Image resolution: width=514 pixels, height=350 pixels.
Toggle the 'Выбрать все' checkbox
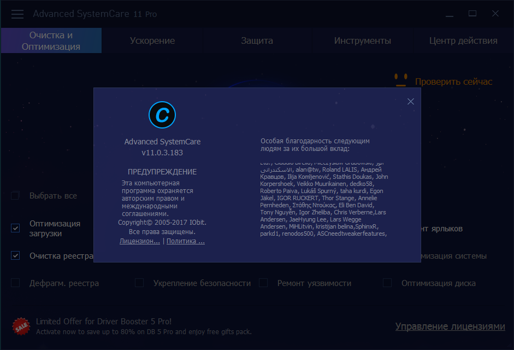(15, 196)
